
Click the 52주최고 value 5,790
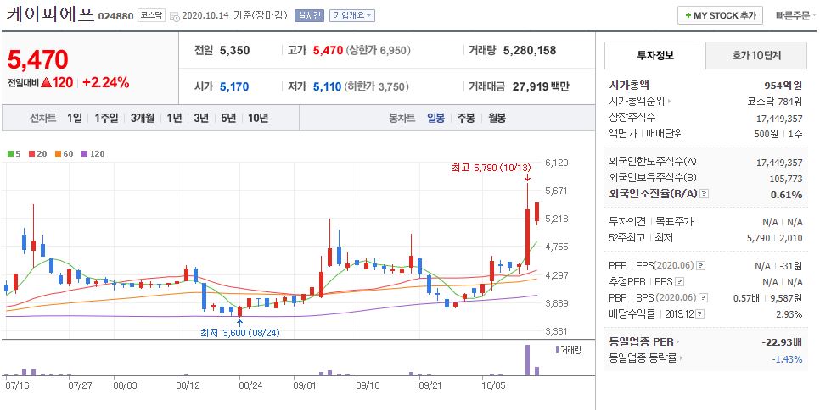758,238
